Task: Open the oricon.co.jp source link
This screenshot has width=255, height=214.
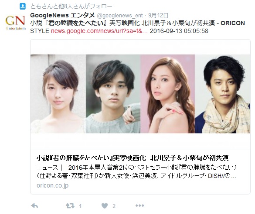Action: coord(53,185)
